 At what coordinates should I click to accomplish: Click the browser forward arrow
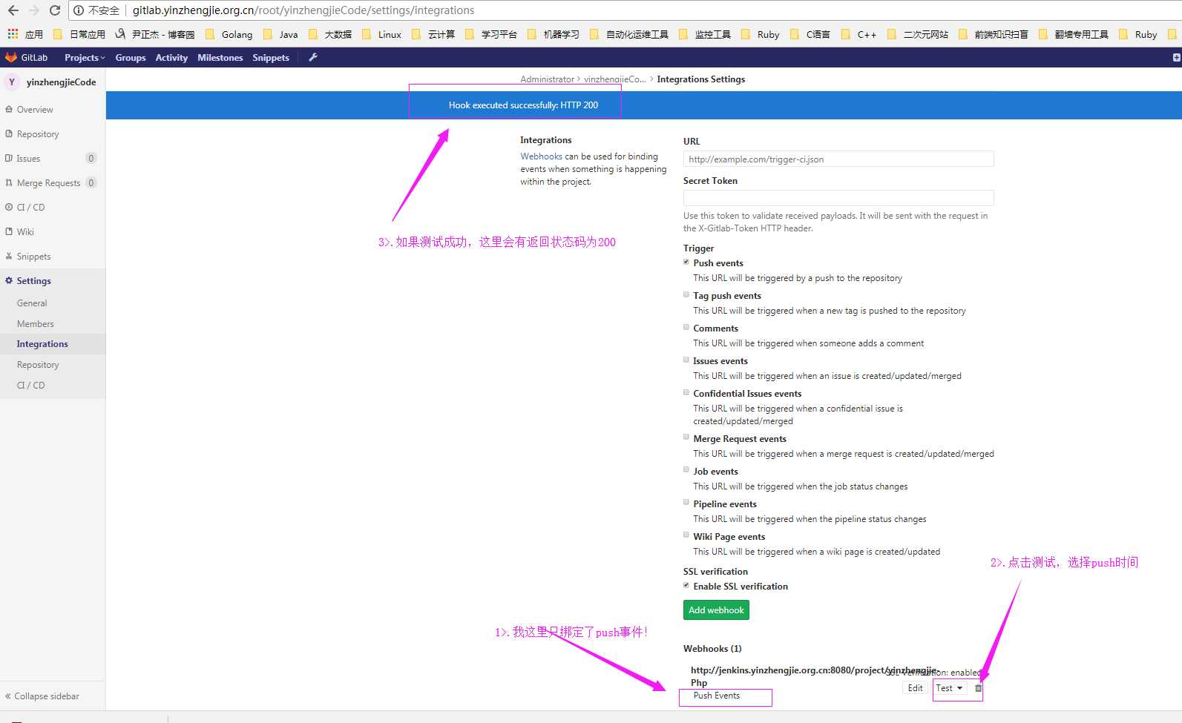pyautogui.click(x=34, y=10)
